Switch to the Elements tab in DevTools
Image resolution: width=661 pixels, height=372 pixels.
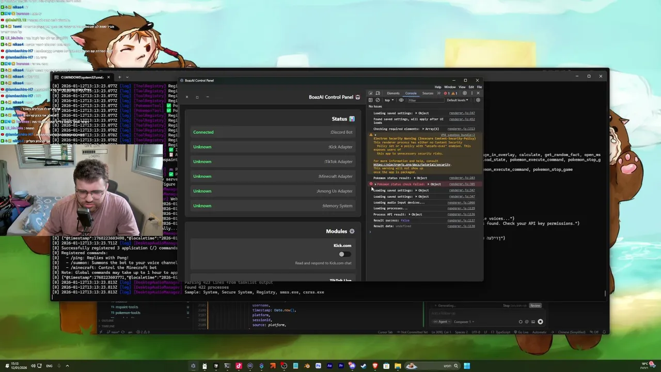(394, 93)
